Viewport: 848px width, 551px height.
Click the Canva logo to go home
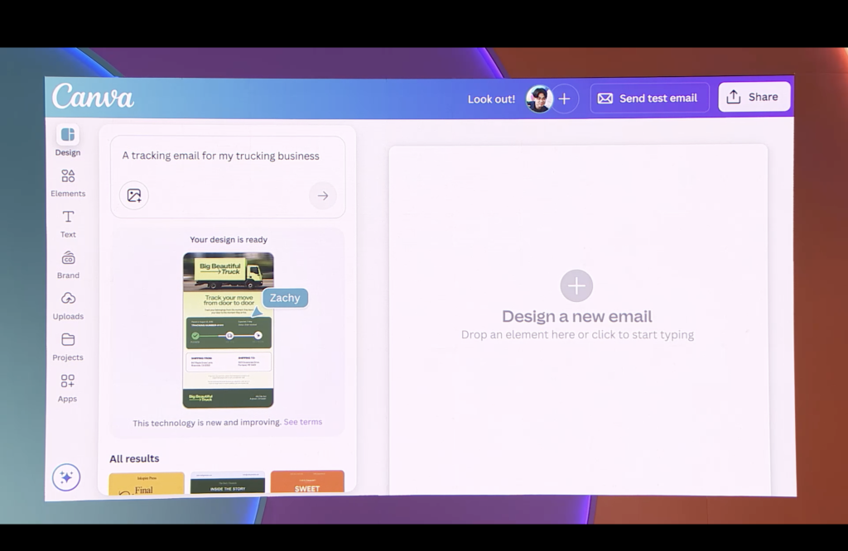(93, 97)
